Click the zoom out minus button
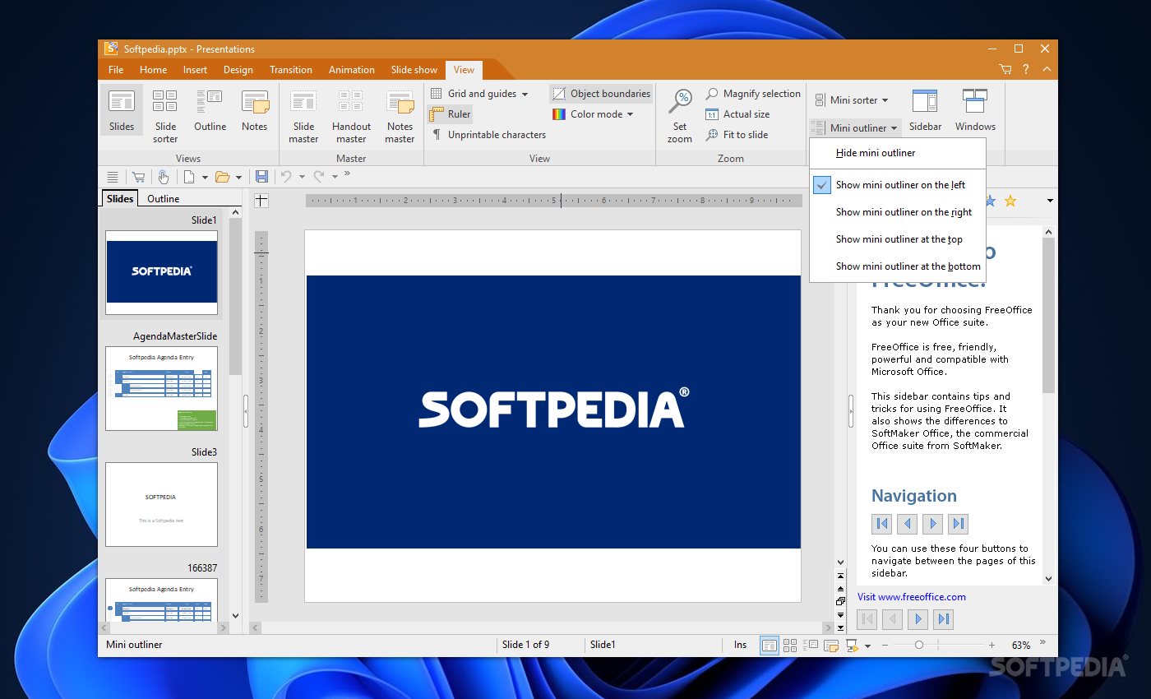The width and height of the screenshot is (1151, 699). [886, 646]
